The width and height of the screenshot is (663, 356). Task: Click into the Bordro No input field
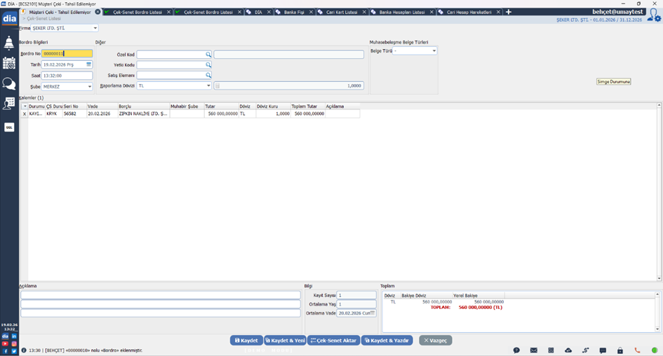pyautogui.click(x=67, y=53)
